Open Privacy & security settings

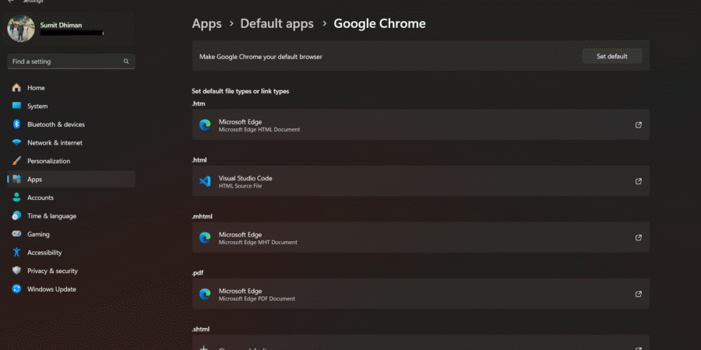(x=71, y=271)
